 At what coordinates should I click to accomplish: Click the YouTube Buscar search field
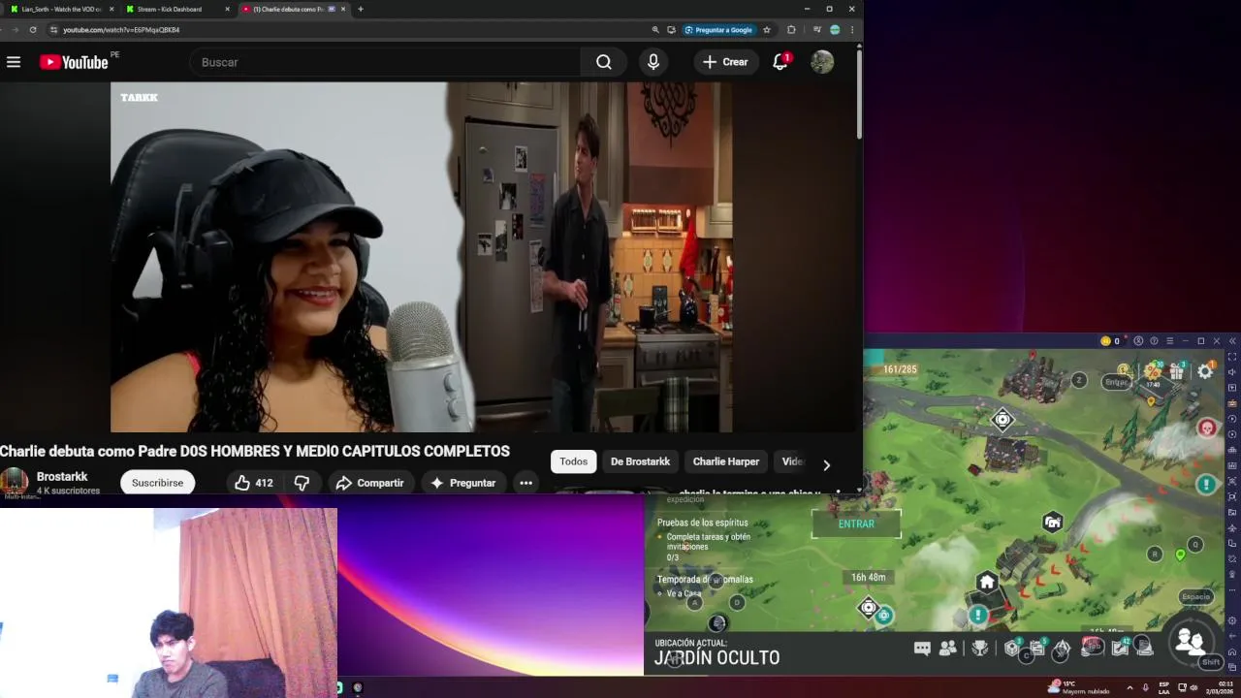click(x=386, y=62)
